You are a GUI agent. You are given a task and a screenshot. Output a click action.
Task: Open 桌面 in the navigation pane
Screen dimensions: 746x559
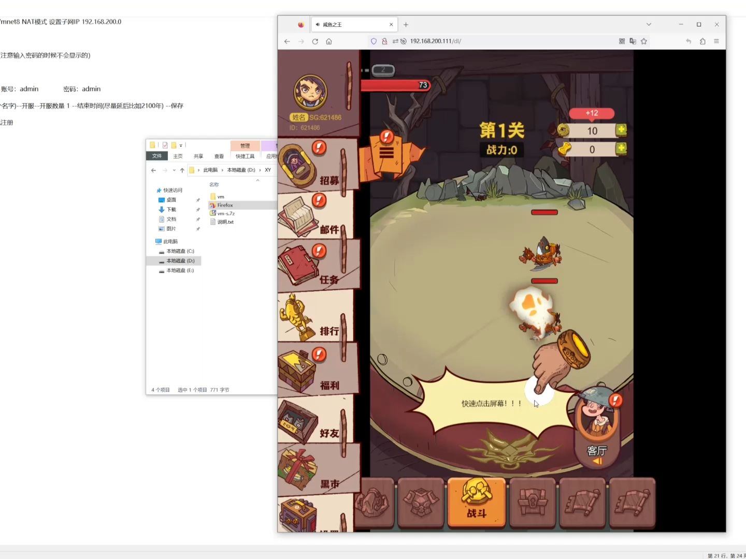coord(171,200)
